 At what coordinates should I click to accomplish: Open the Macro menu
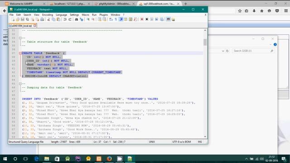point(85,15)
